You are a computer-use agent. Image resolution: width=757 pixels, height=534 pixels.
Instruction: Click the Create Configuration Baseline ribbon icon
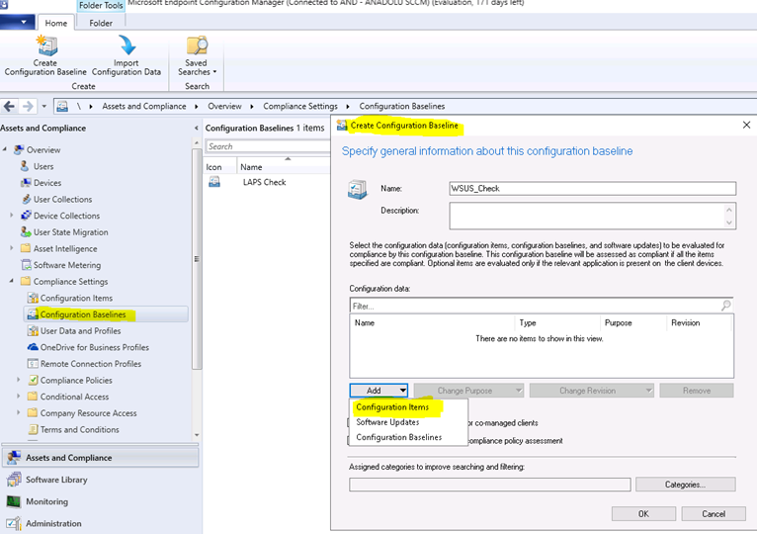pos(46,45)
